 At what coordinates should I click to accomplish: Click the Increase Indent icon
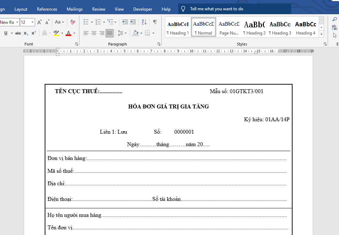pos(133,22)
